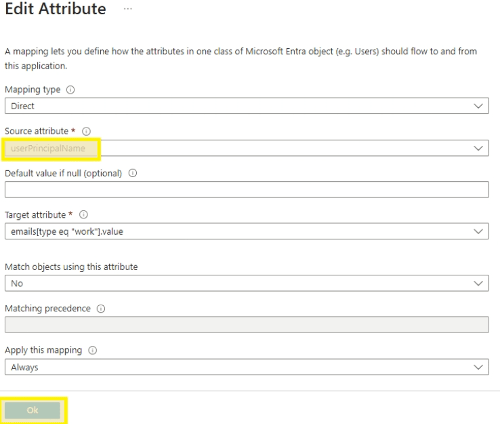
Task: Click info icon next to Default value if null
Action: [x=132, y=173]
